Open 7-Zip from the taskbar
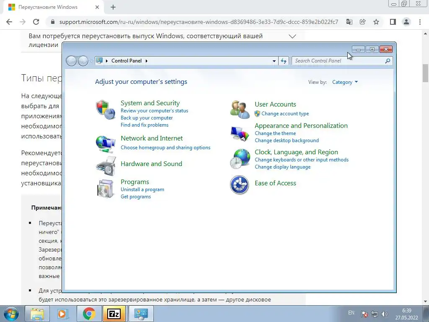The image size is (429, 322). coord(114,314)
